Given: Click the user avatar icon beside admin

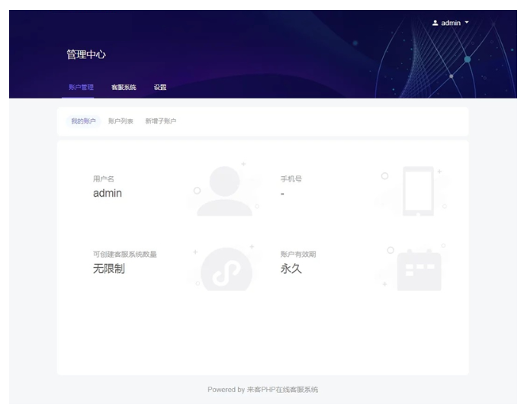Looking at the screenshot, I should coord(436,23).
